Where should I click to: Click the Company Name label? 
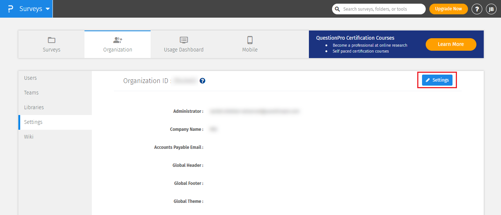pos(187,129)
